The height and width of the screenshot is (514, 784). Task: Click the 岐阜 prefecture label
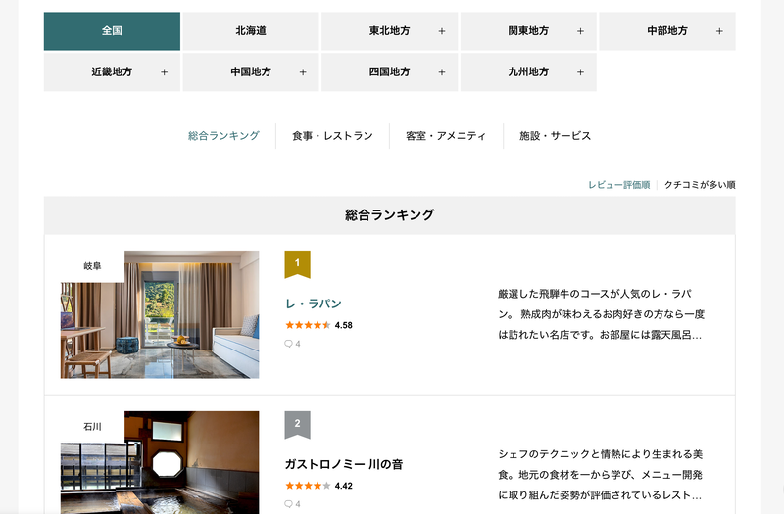tap(92, 266)
